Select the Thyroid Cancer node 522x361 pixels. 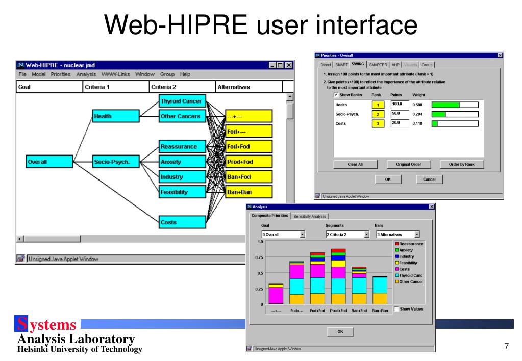click(183, 101)
